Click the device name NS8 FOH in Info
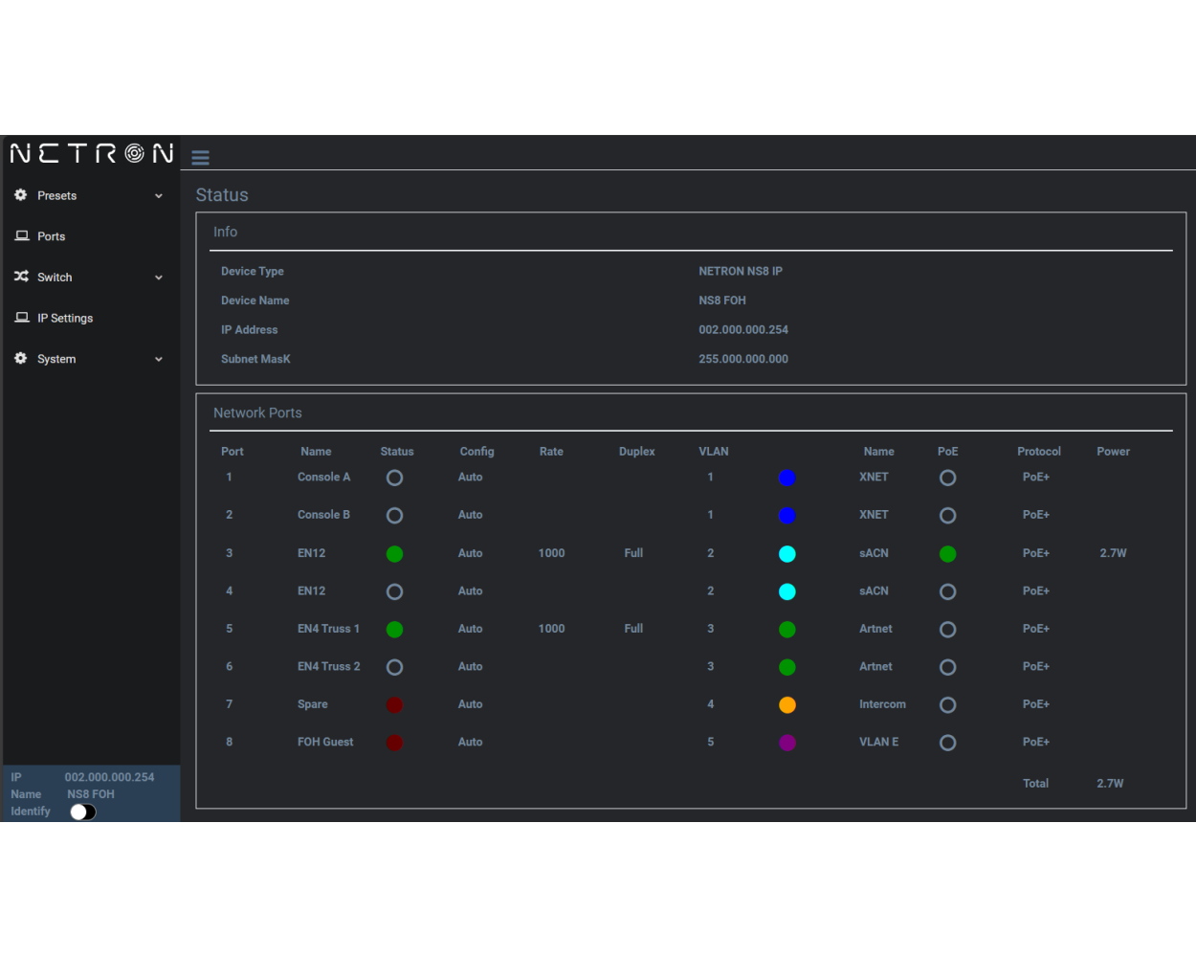This screenshot has height=957, width=1196. click(x=722, y=300)
